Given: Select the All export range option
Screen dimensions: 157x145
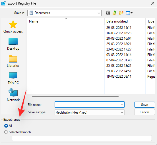Looking at the screenshot, I should pyautogui.click(x=8, y=126).
